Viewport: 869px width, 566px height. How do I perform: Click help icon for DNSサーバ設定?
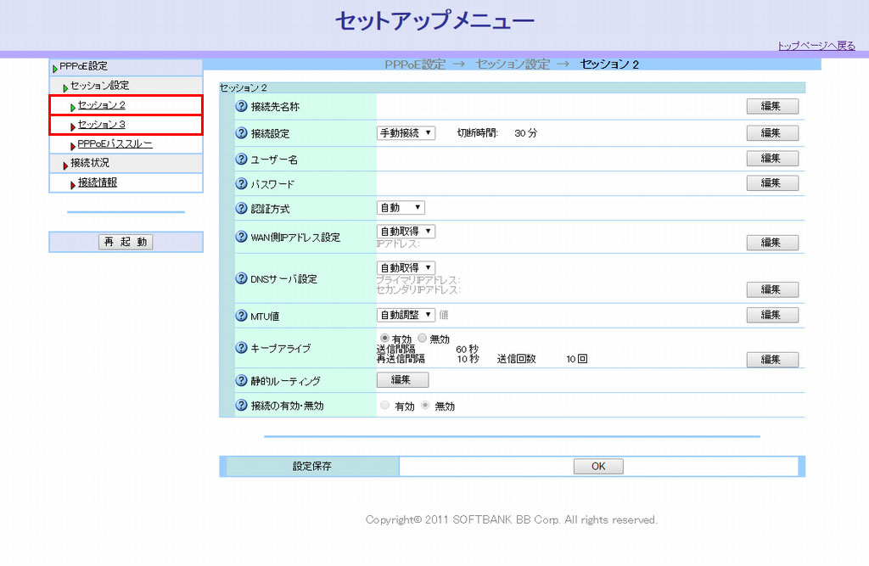pyautogui.click(x=241, y=278)
